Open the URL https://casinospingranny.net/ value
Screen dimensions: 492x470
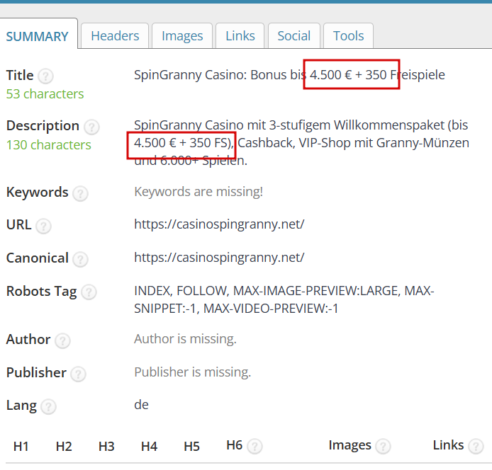pyautogui.click(x=219, y=224)
